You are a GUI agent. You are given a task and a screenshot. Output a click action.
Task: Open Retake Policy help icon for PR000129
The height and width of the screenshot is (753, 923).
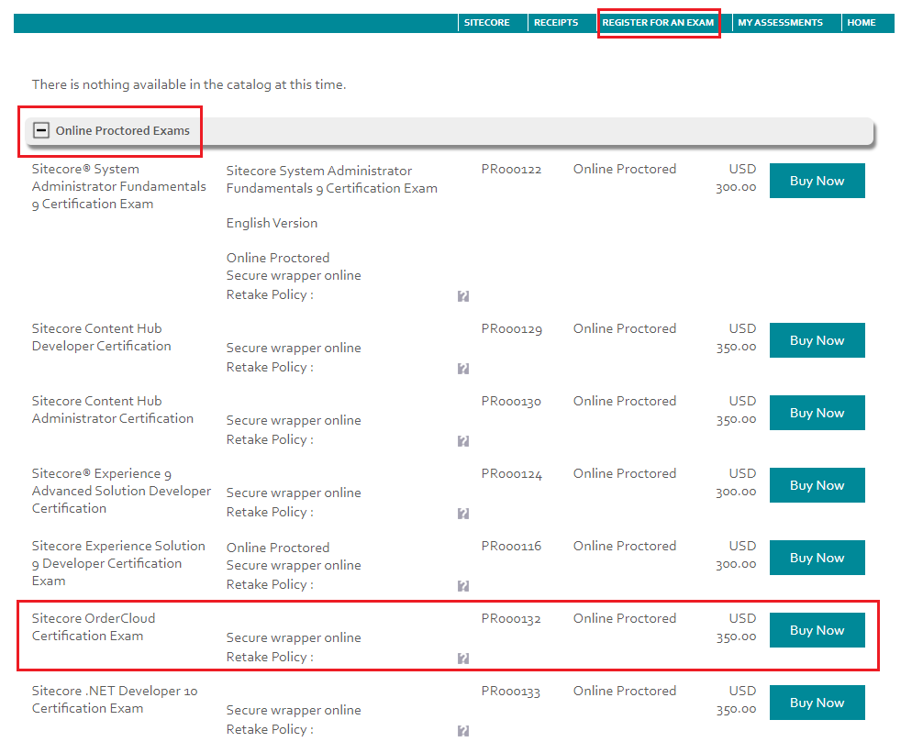[x=463, y=369]
